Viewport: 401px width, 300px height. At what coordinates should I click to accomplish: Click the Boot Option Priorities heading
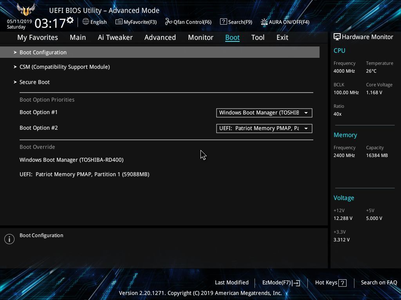[47, 100]
